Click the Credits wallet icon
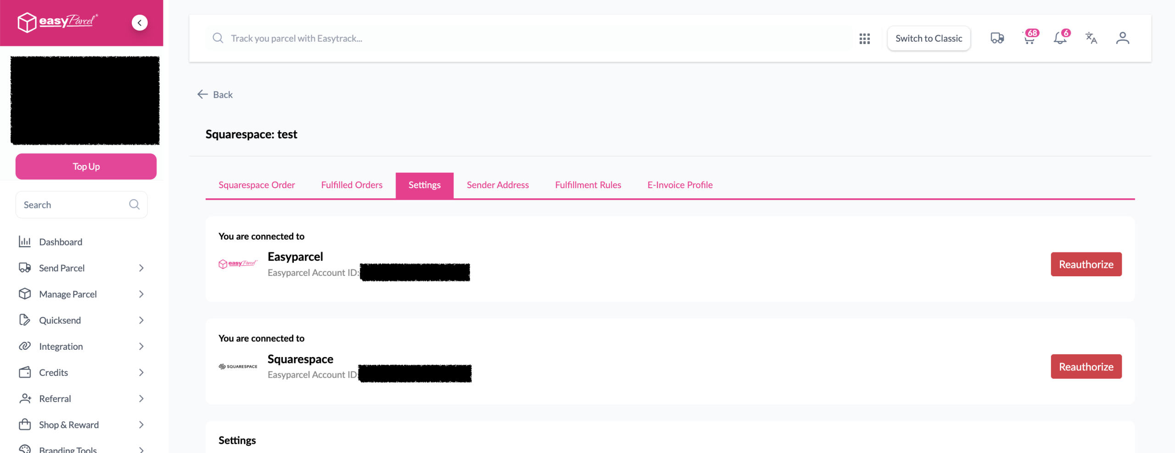 pos(25,372)
